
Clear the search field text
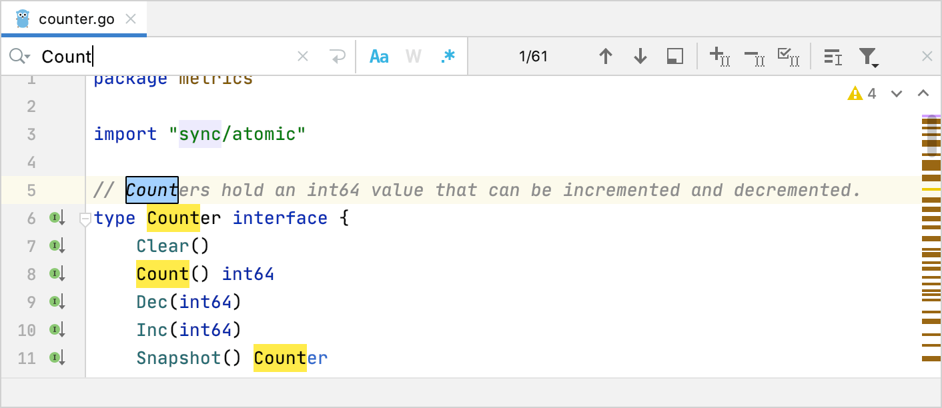point(303,56)
